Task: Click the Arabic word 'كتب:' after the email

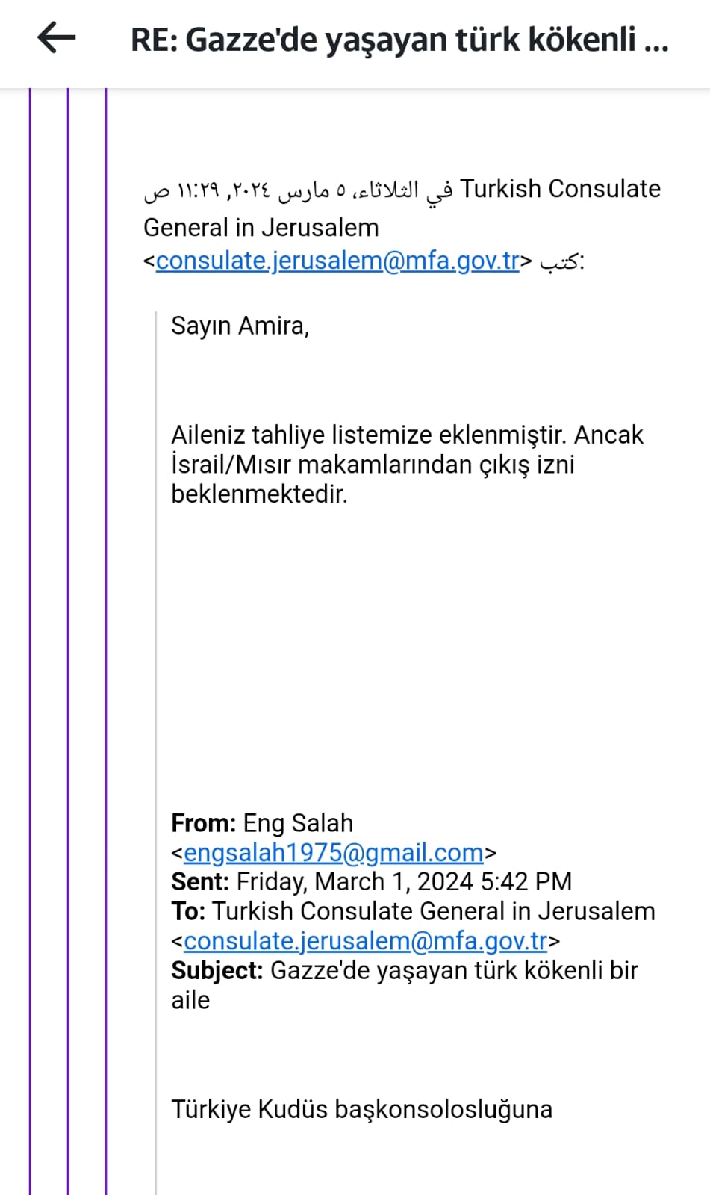Action: coord(561,261)
